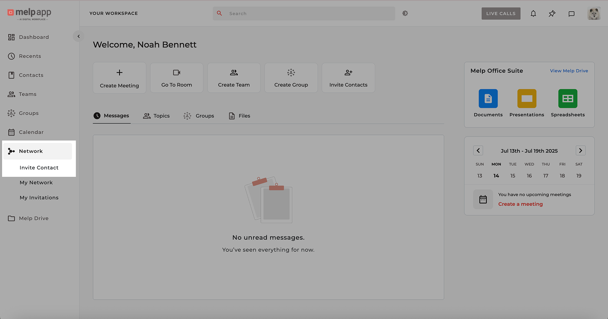Screen dimensions: 608x319
Task: Go to the previous week in calendar
Action: tap(478, 151)
